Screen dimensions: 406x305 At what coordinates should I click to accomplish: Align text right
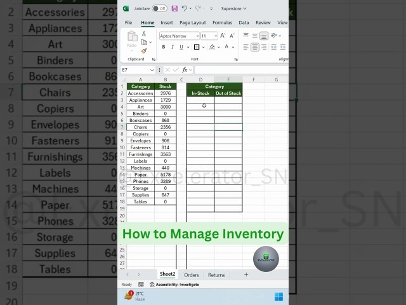(x=264, y=47)
